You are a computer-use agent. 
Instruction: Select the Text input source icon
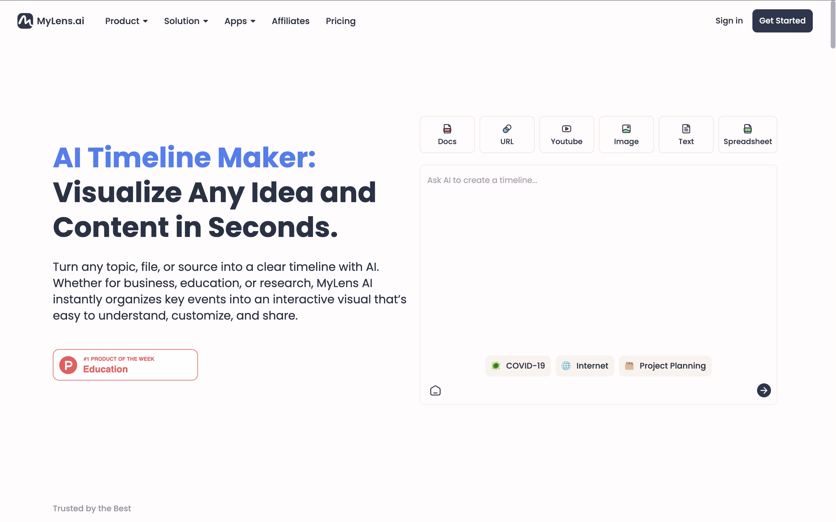click(x=686, y=129)
